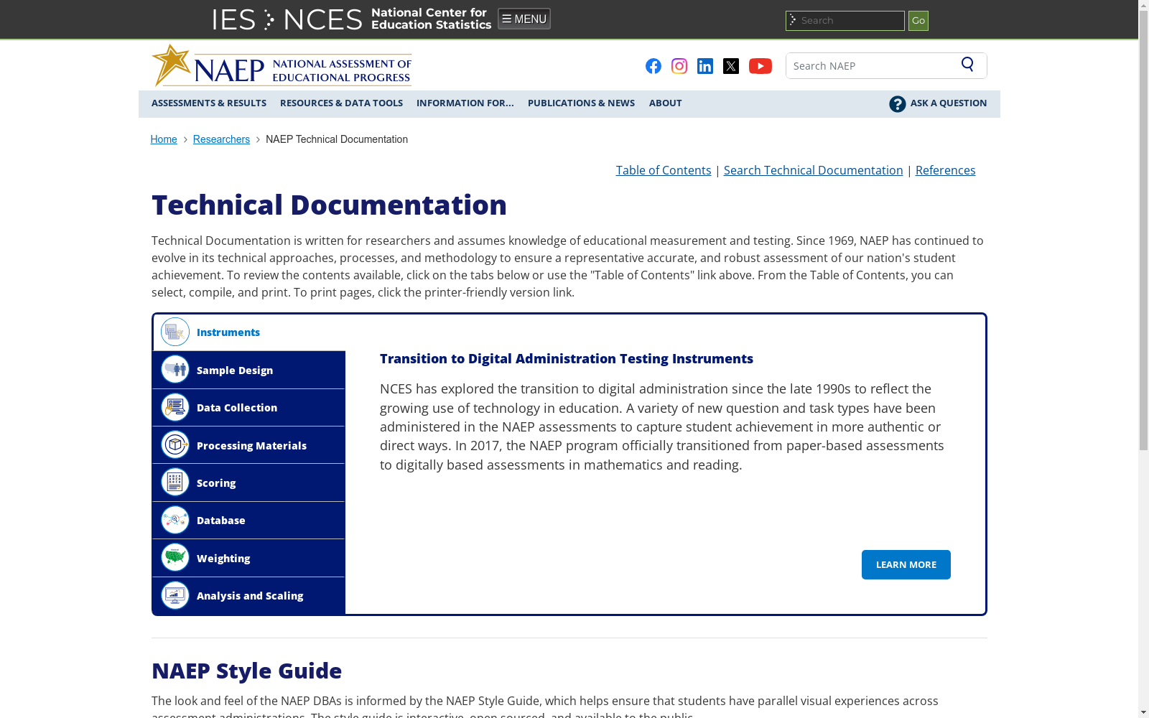Open NAEP X (Twitter) icon

coord(730,66)
